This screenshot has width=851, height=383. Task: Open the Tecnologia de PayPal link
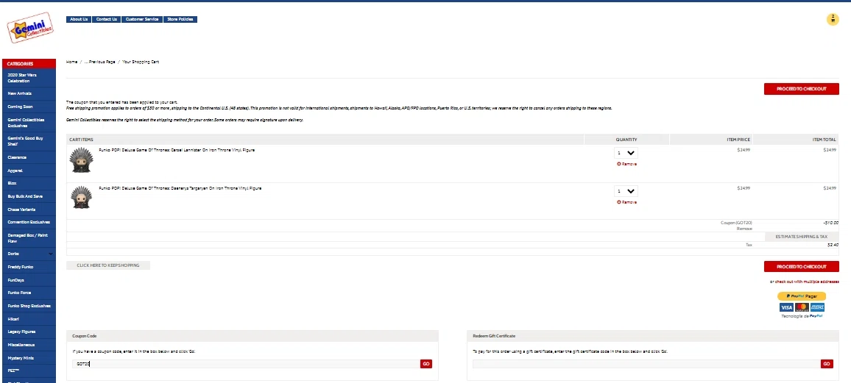[802, 316]
